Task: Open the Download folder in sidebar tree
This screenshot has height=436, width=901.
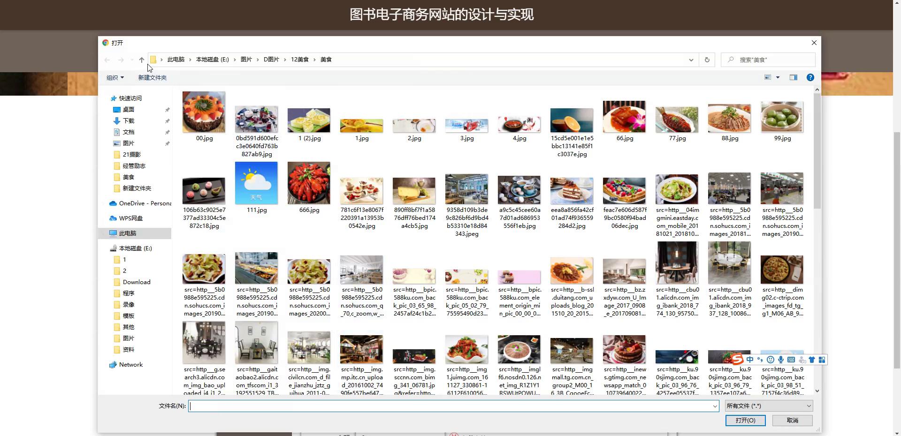Action: click(137, 282)
